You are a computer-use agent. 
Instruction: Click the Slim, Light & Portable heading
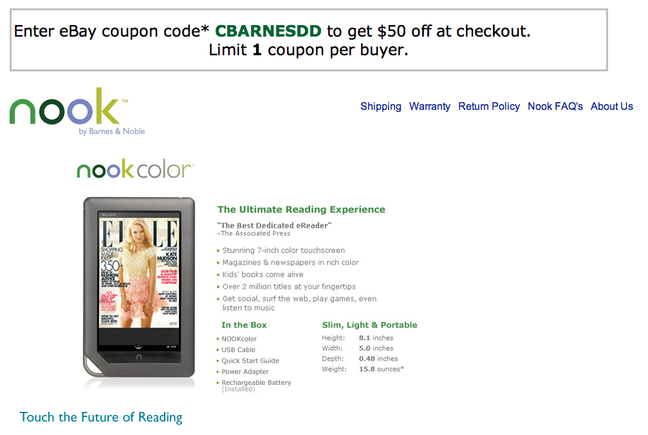pyautogui.click(x=369, y=325)
